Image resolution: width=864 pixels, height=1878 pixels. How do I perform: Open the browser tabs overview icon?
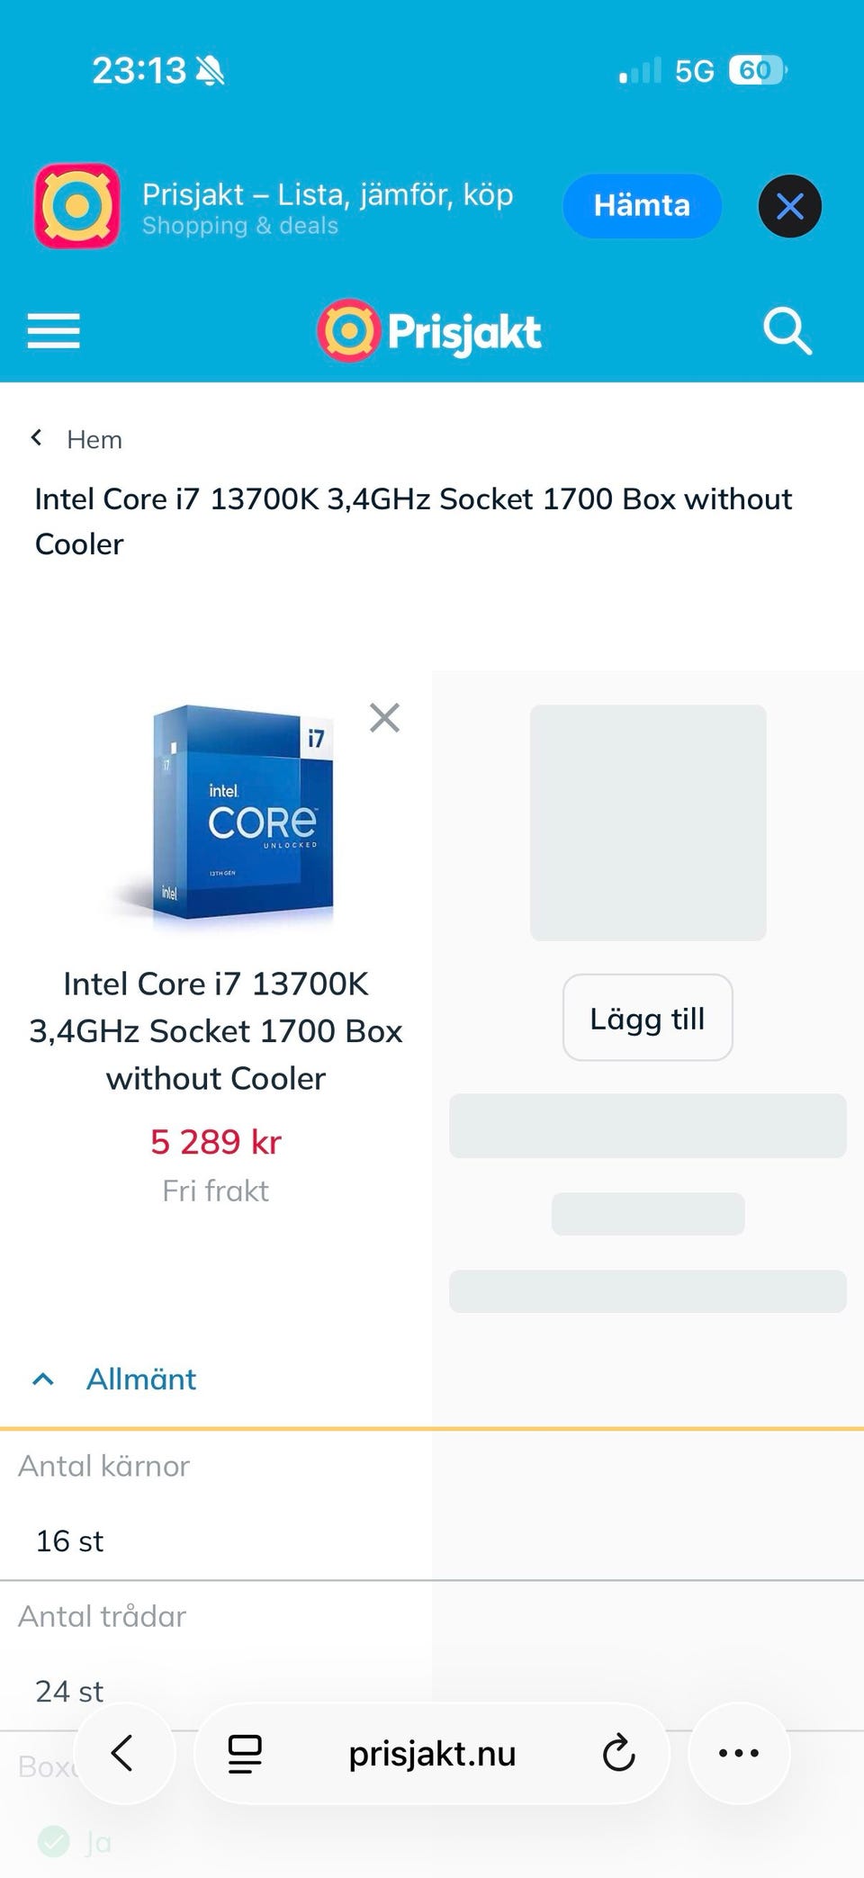[244, 1753]
